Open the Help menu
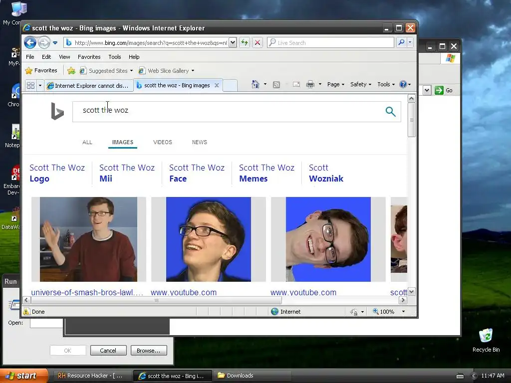The image size is (511, 383). tap(134, 57)
